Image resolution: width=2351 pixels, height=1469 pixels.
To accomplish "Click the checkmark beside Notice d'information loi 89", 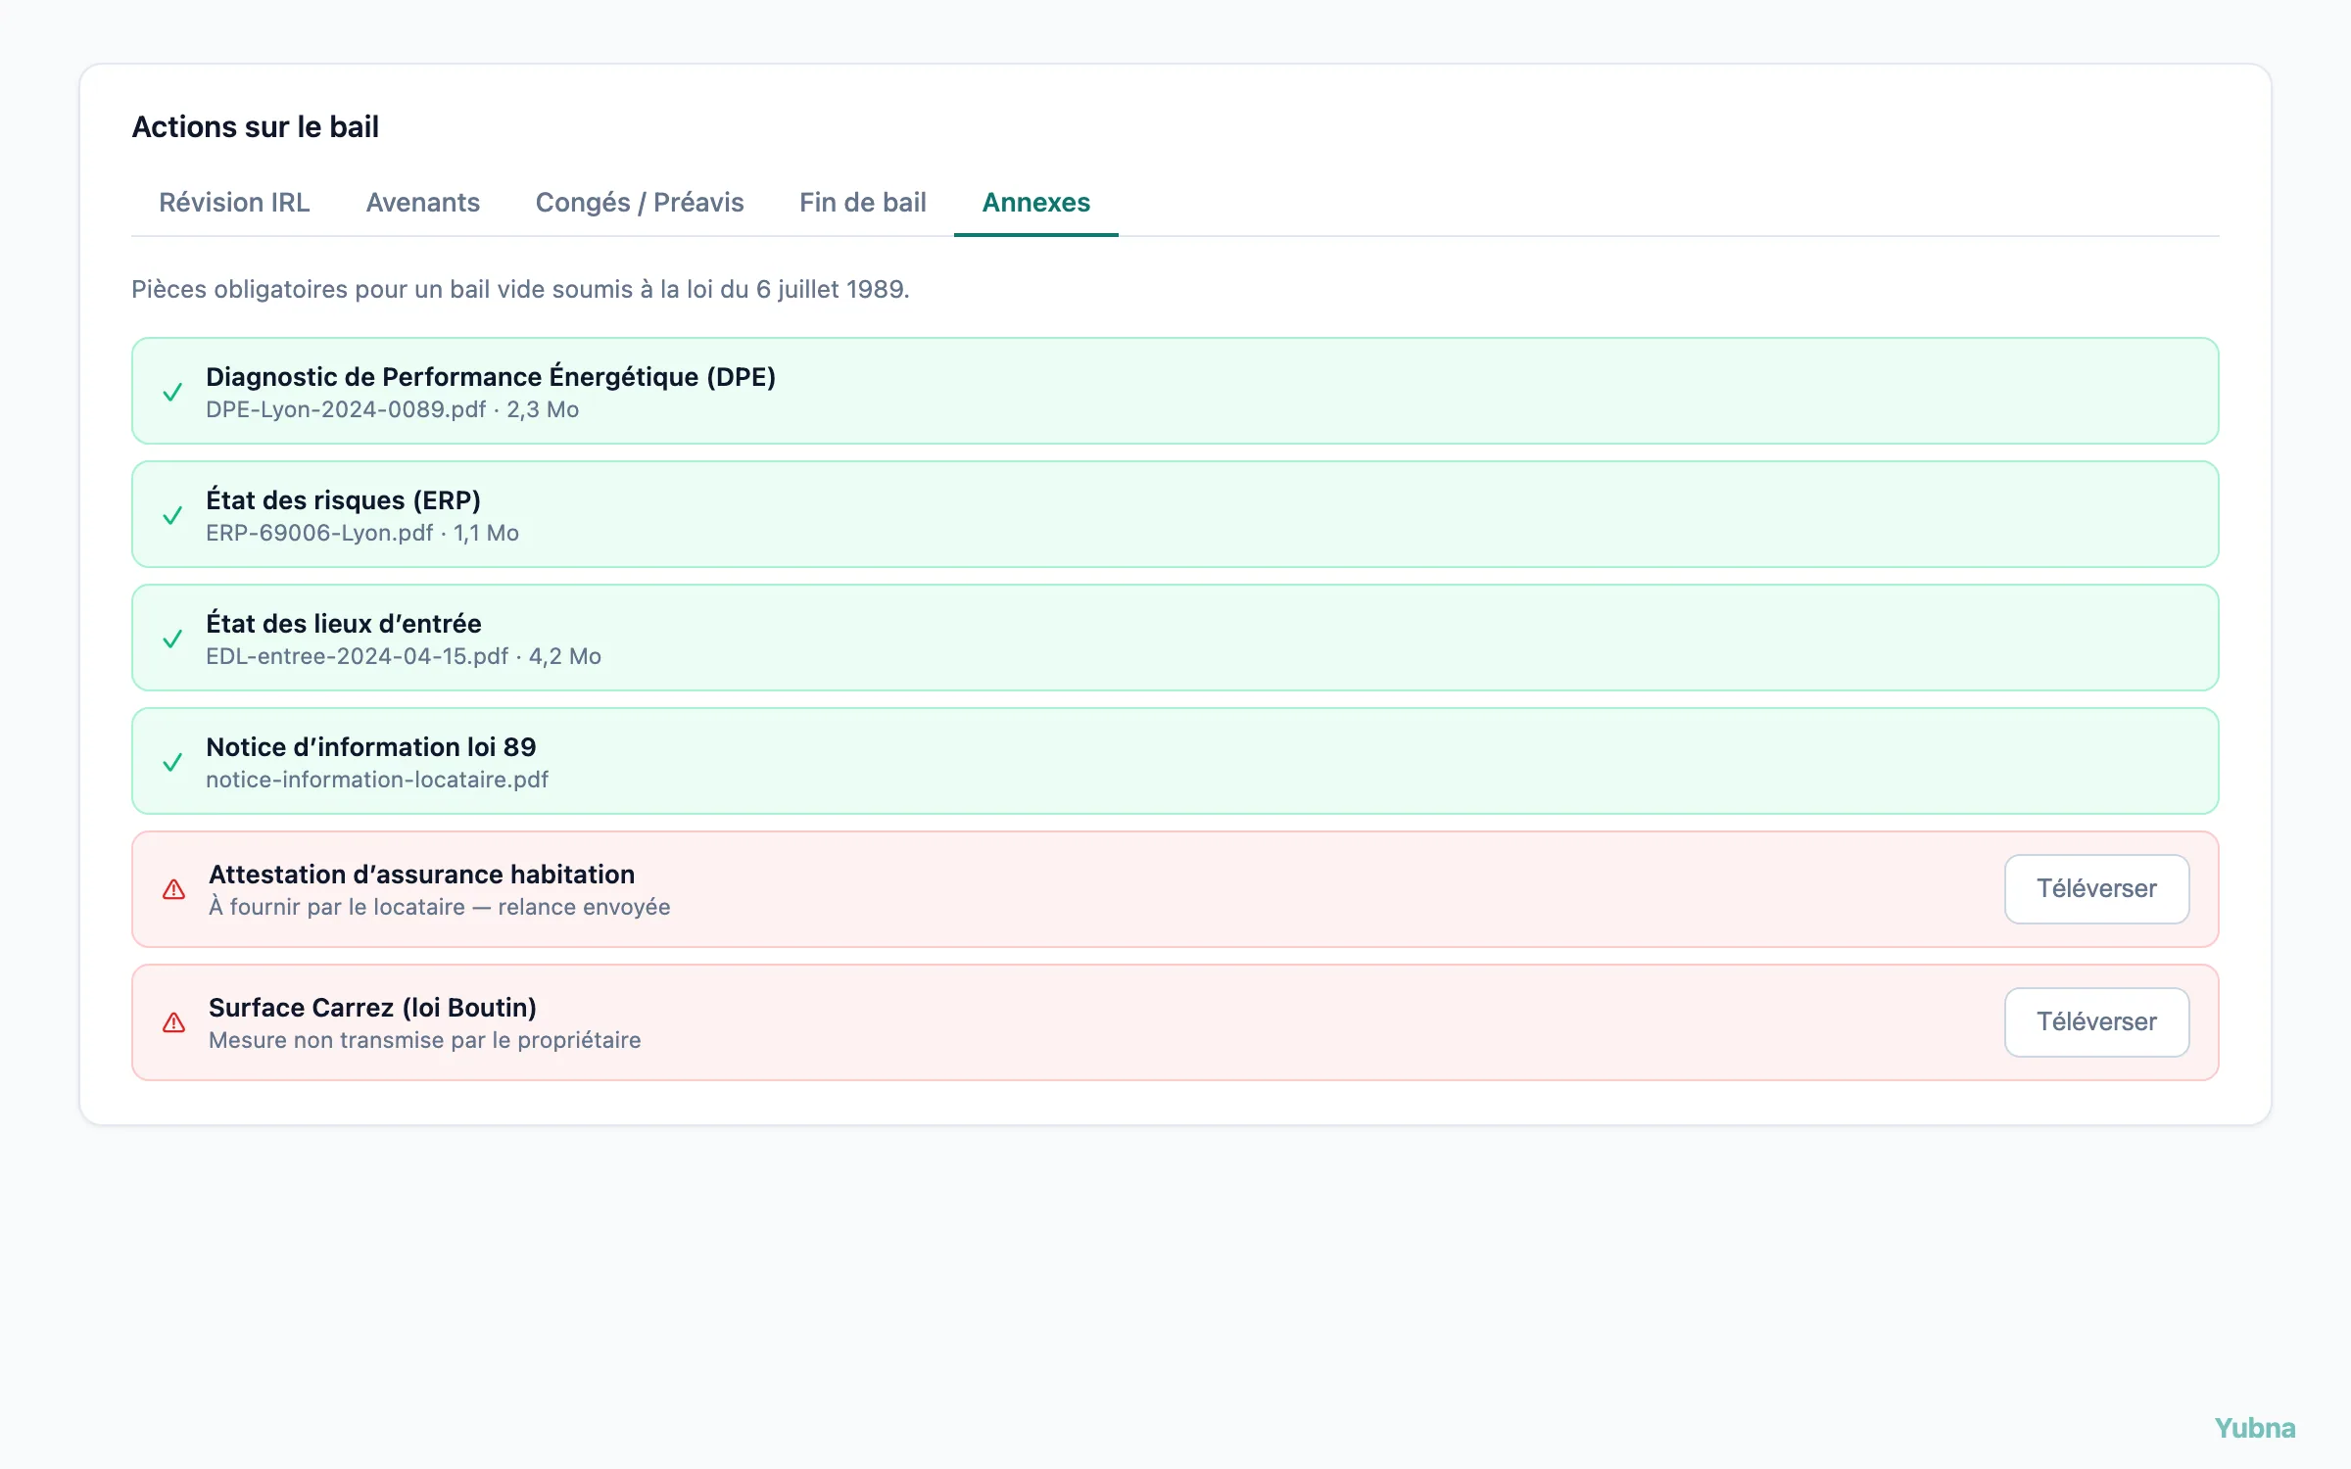I will point(172,762).
